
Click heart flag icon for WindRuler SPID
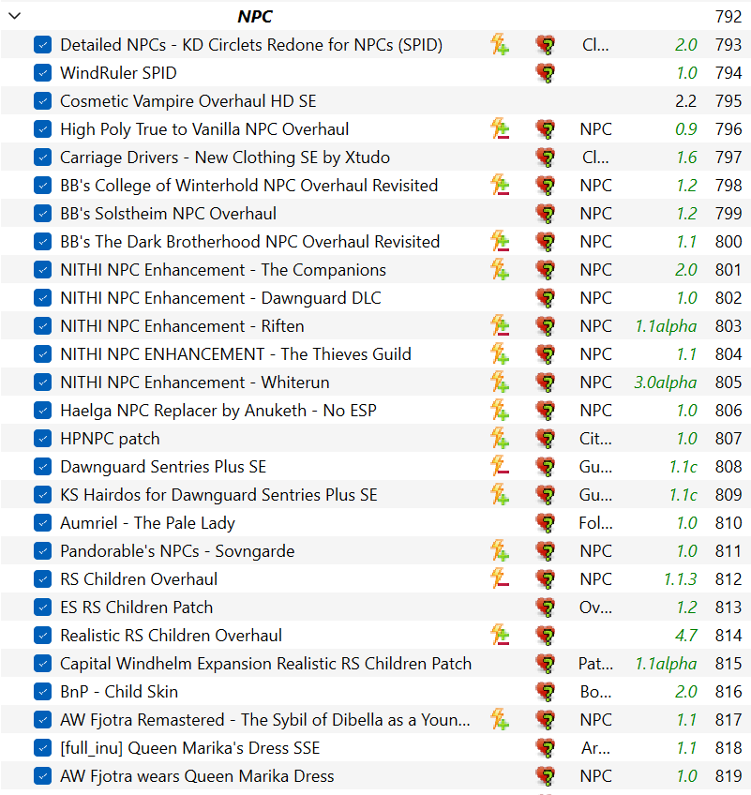click(546, 73)
